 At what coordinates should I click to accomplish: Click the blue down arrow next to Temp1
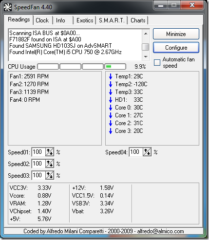pyautogui.click(x=111, y=76)
